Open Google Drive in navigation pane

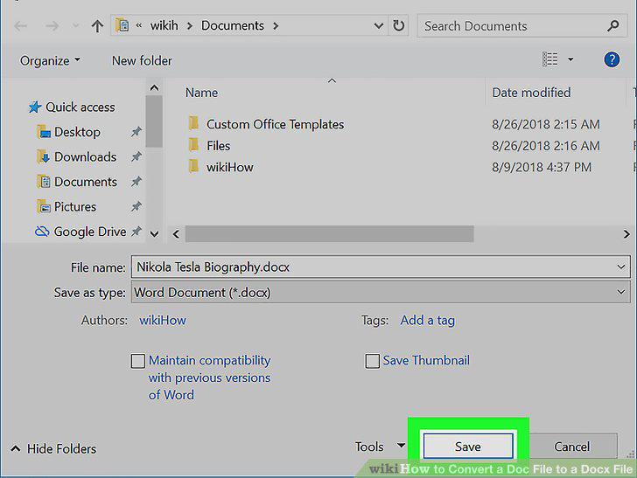80,232
